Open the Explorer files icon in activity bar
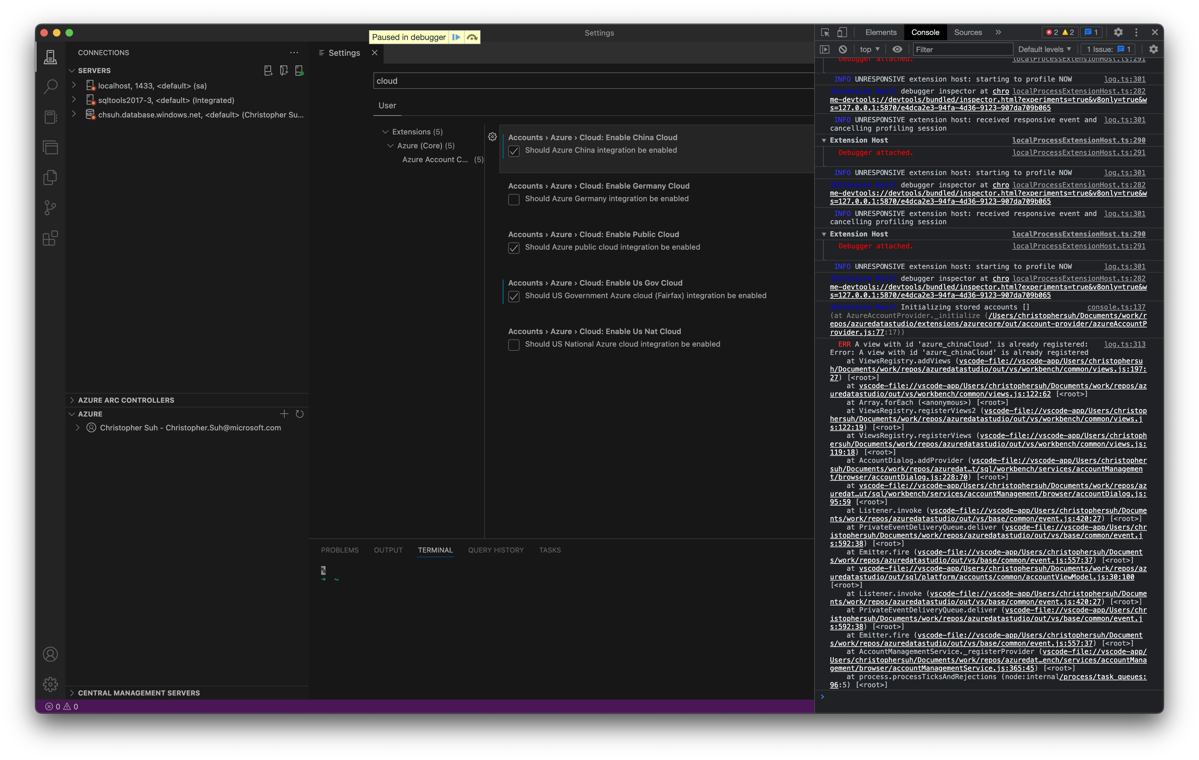The image size is (1199, 760). point(50,178)
